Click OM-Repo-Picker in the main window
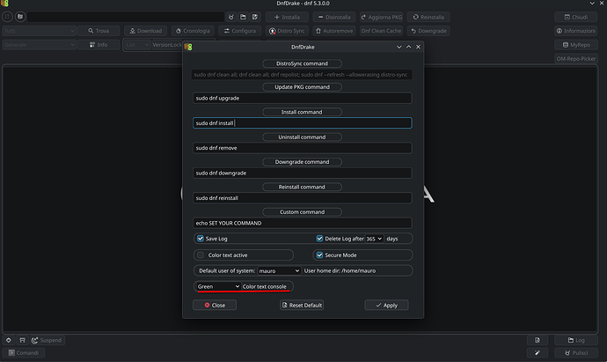This screenshot has height=362, width=607. pos(576,58)
